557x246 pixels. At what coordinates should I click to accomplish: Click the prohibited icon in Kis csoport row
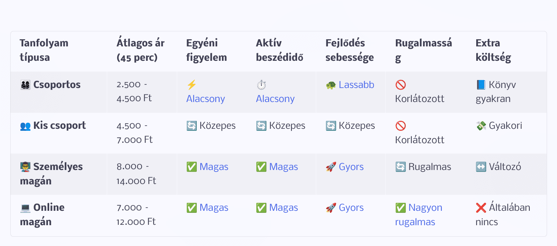click(x=400, y=126)
